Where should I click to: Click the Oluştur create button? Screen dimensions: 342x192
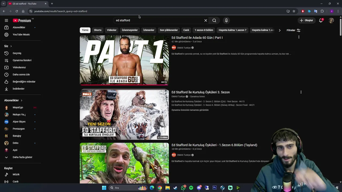[306, 20]
